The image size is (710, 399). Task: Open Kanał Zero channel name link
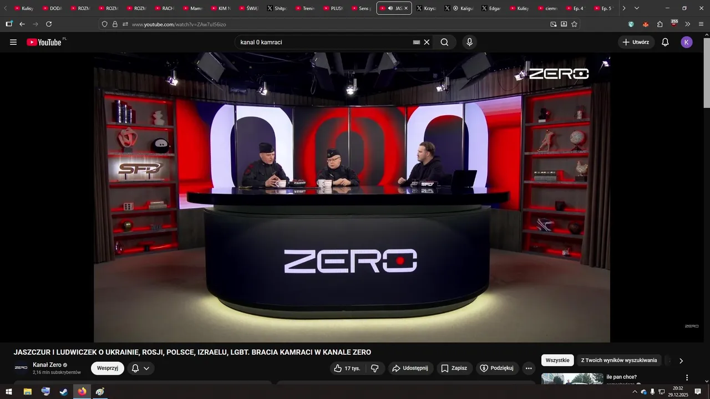47,365
